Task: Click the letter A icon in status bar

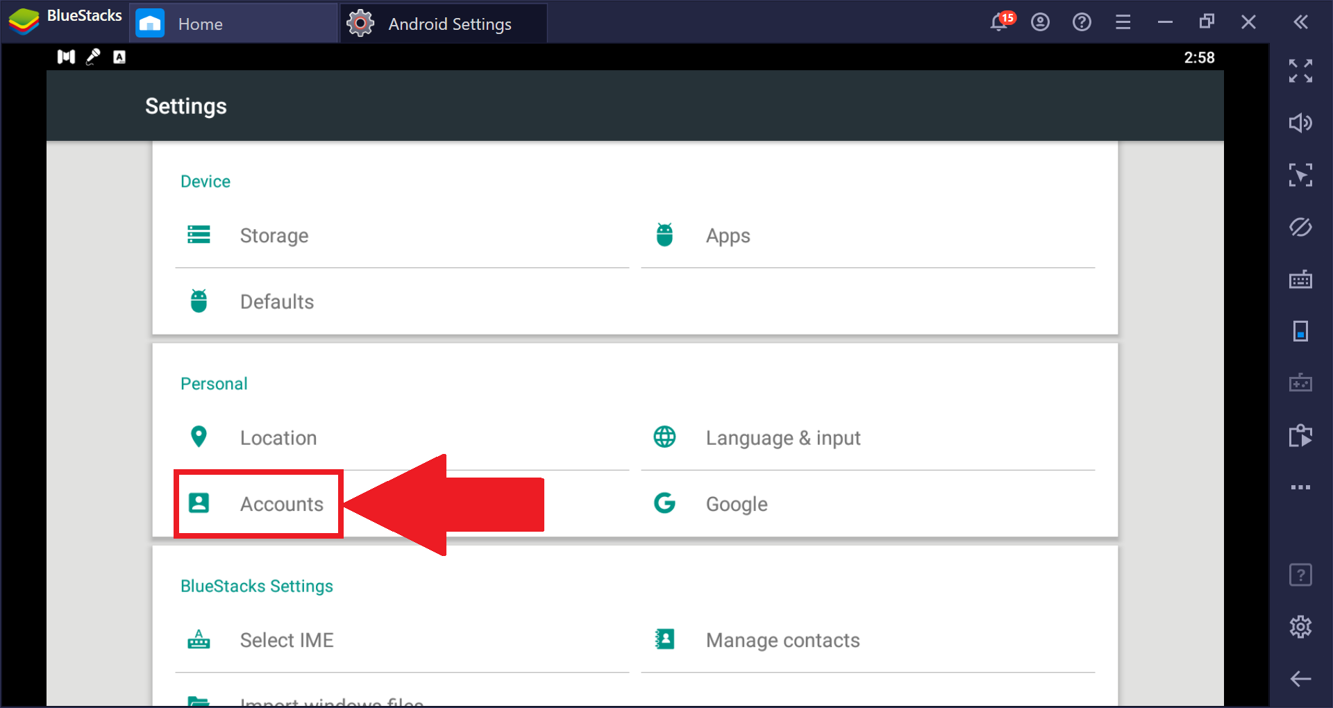Action: (119, 57)
